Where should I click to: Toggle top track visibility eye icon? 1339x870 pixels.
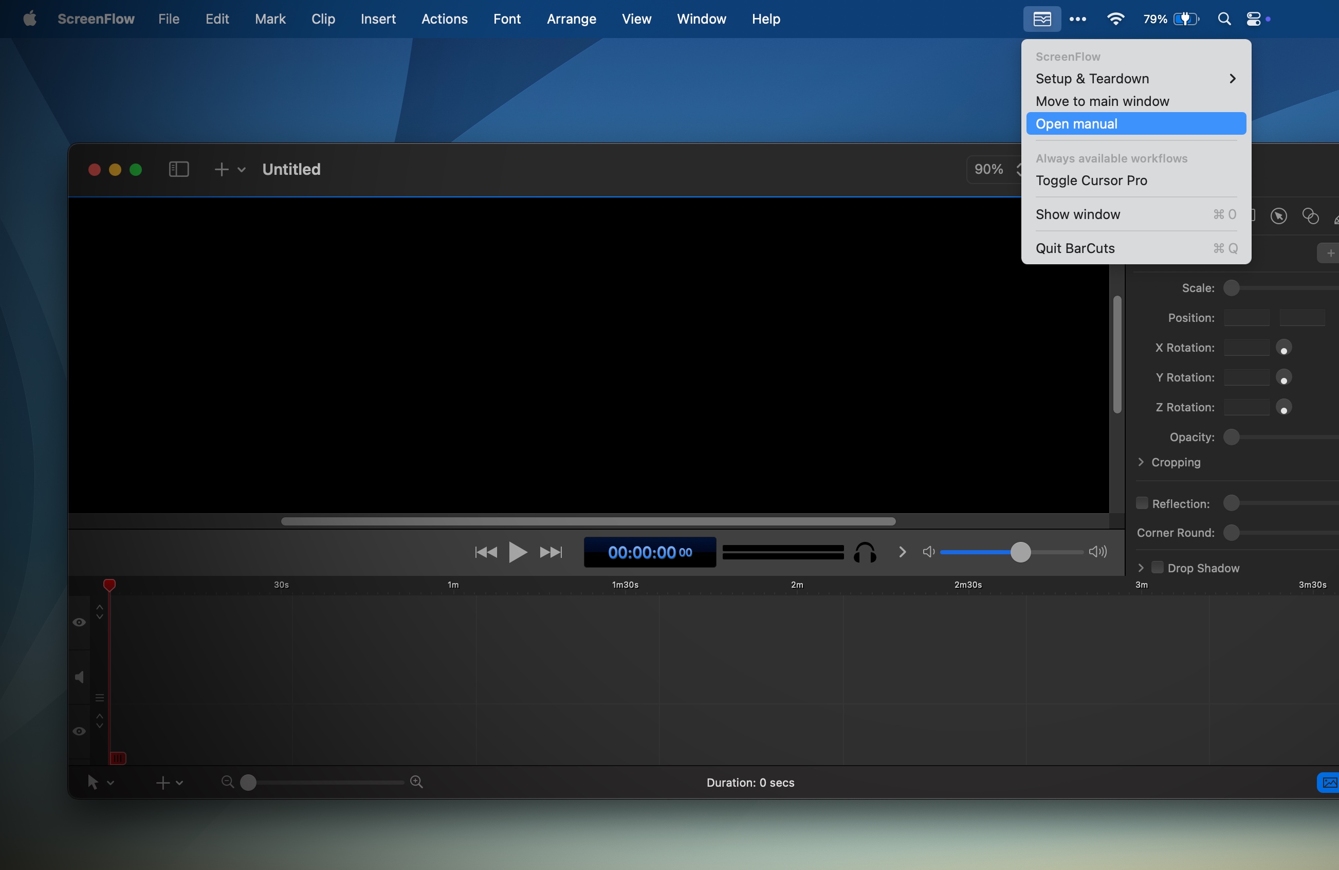tap(79, 622)
